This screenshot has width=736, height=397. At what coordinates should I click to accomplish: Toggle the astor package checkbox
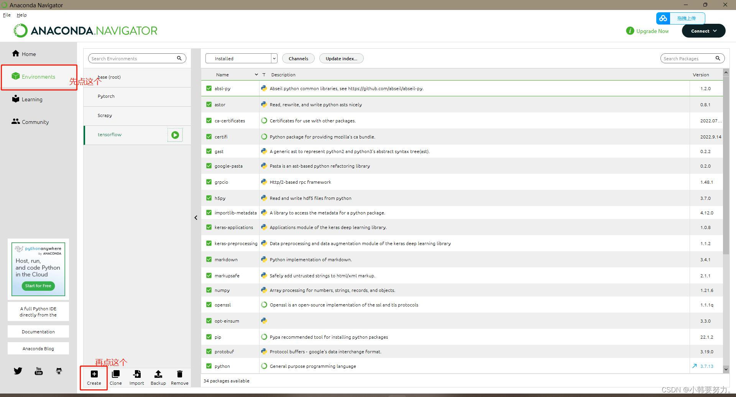tap(209, 104)
